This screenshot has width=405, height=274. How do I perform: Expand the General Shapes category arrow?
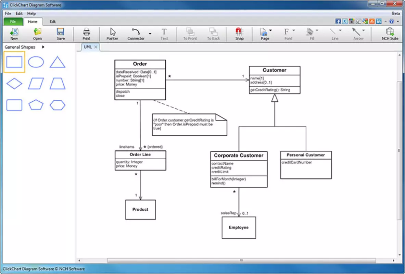tap(43, 47)
